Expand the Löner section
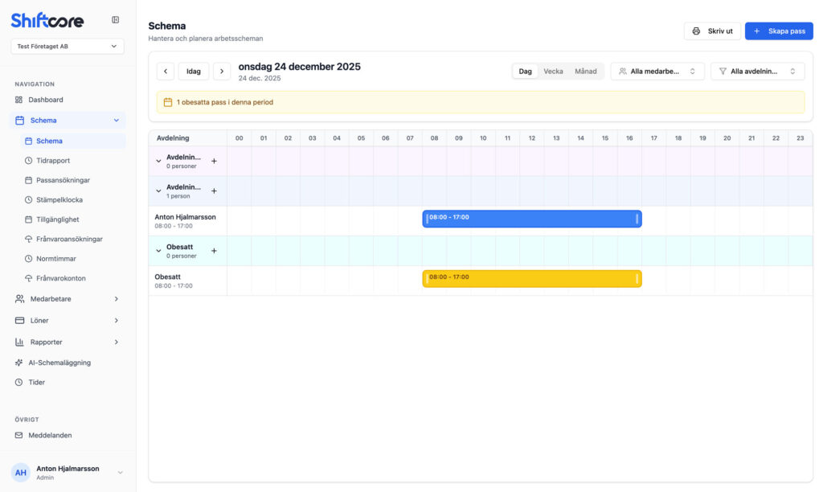 68,320
